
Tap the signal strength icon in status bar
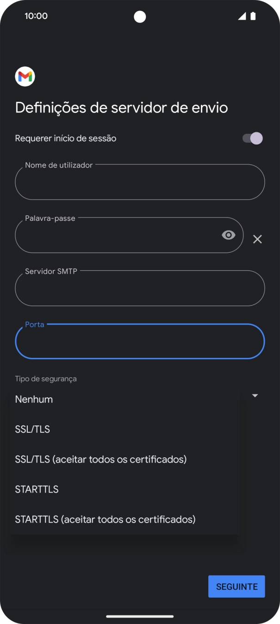242,16
